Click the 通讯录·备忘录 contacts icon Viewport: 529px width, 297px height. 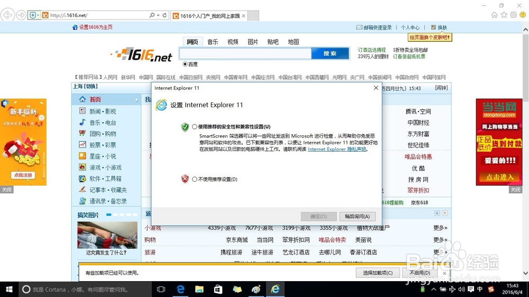click(x=83, y=201)
